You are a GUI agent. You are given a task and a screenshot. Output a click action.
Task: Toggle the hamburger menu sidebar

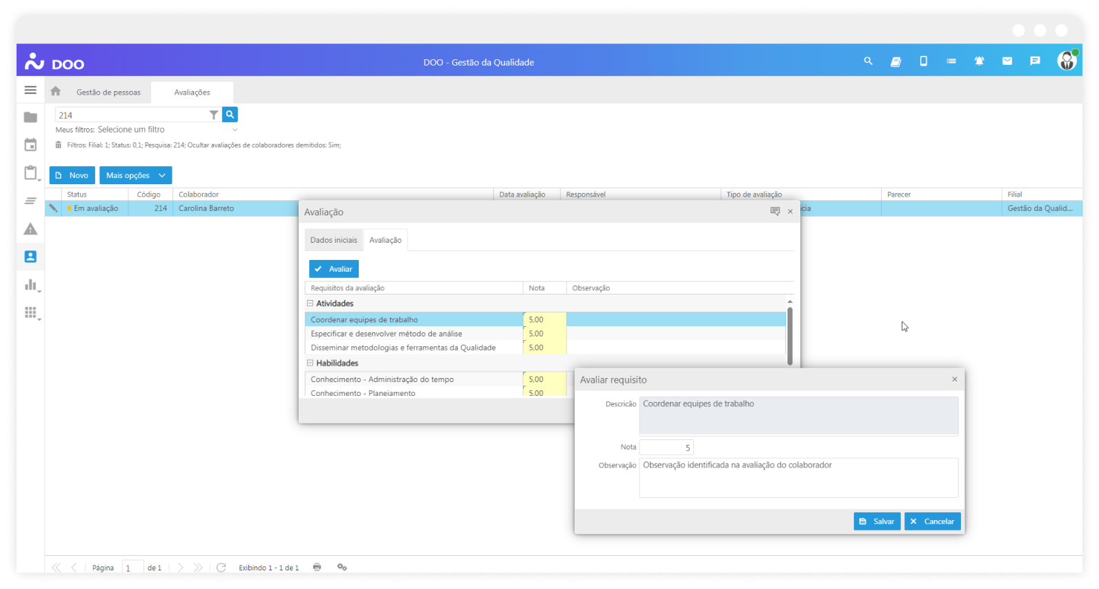(x=30, y=90)
